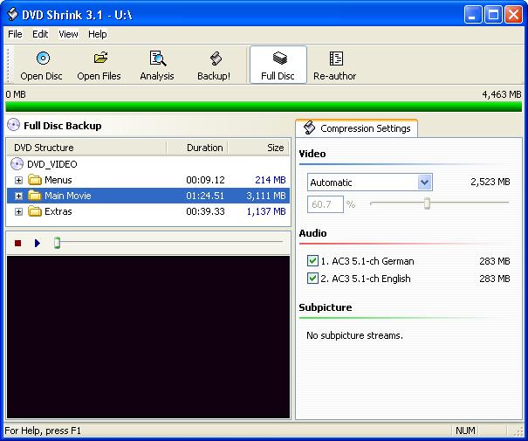Click the Open Disc toolbar icon
528x441 pixels.
coord(43,59)
